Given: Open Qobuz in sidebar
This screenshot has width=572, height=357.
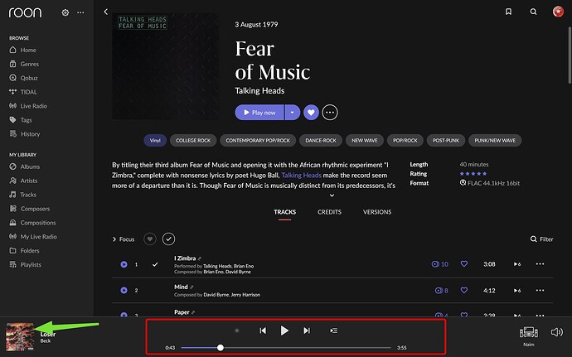Looking at the screenshot, I should 24,78.
